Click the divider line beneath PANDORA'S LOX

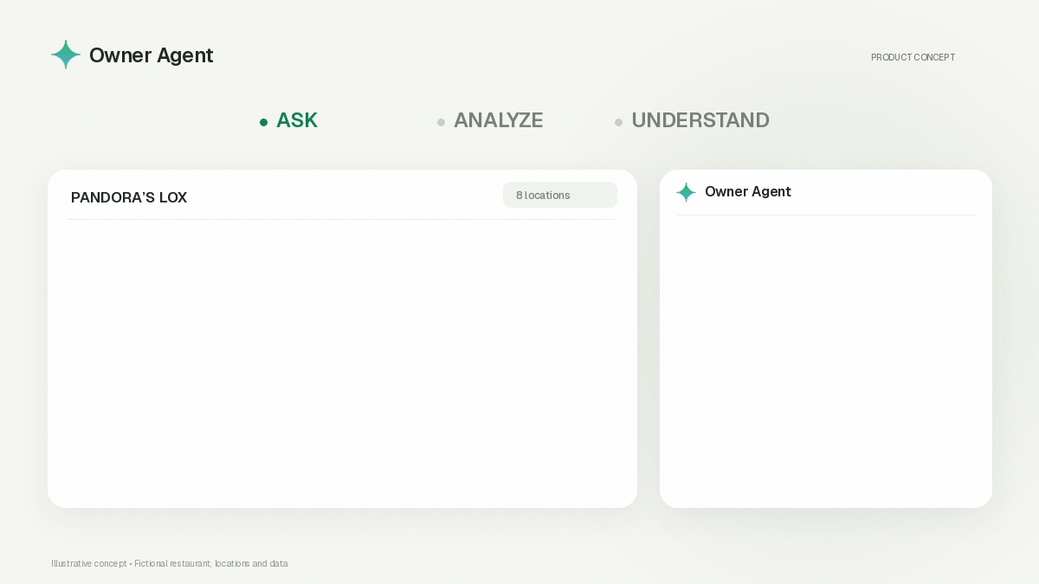pyautogui.click(x=342, y=219)
